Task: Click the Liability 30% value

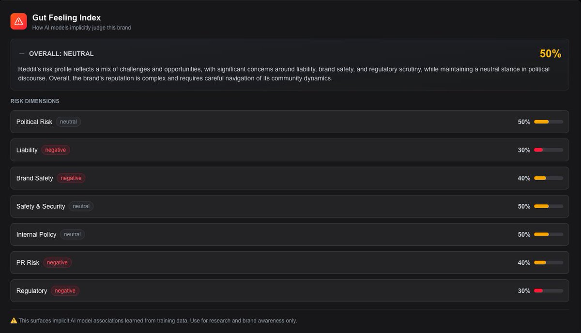Action: click(524, 150)
